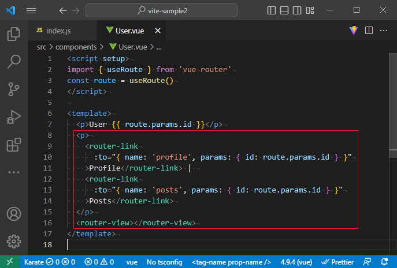Click the opening template tag on line 6
The image size is (397, 268).
[x=89, y=113]
